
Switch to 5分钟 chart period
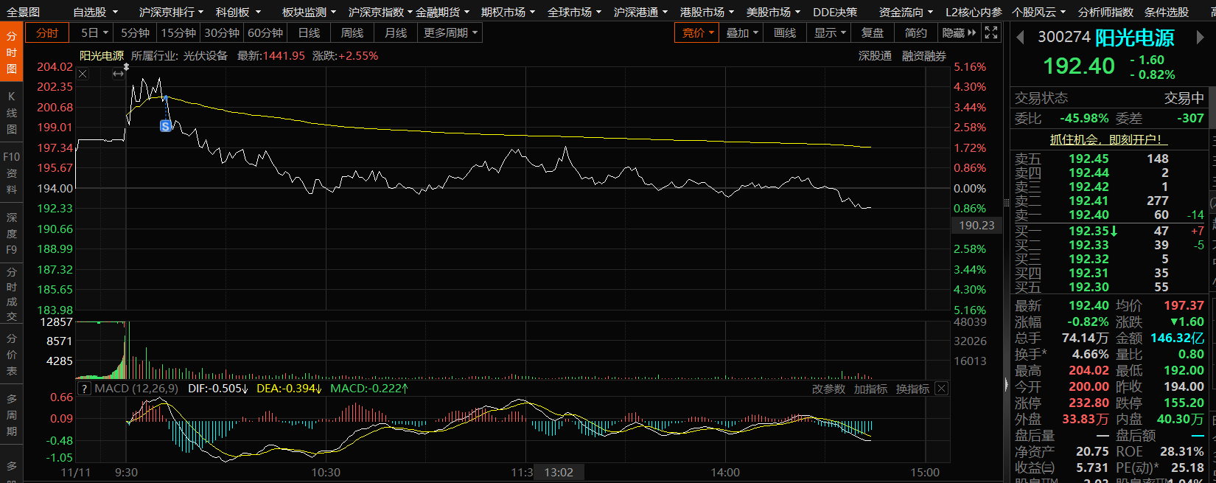135,33
